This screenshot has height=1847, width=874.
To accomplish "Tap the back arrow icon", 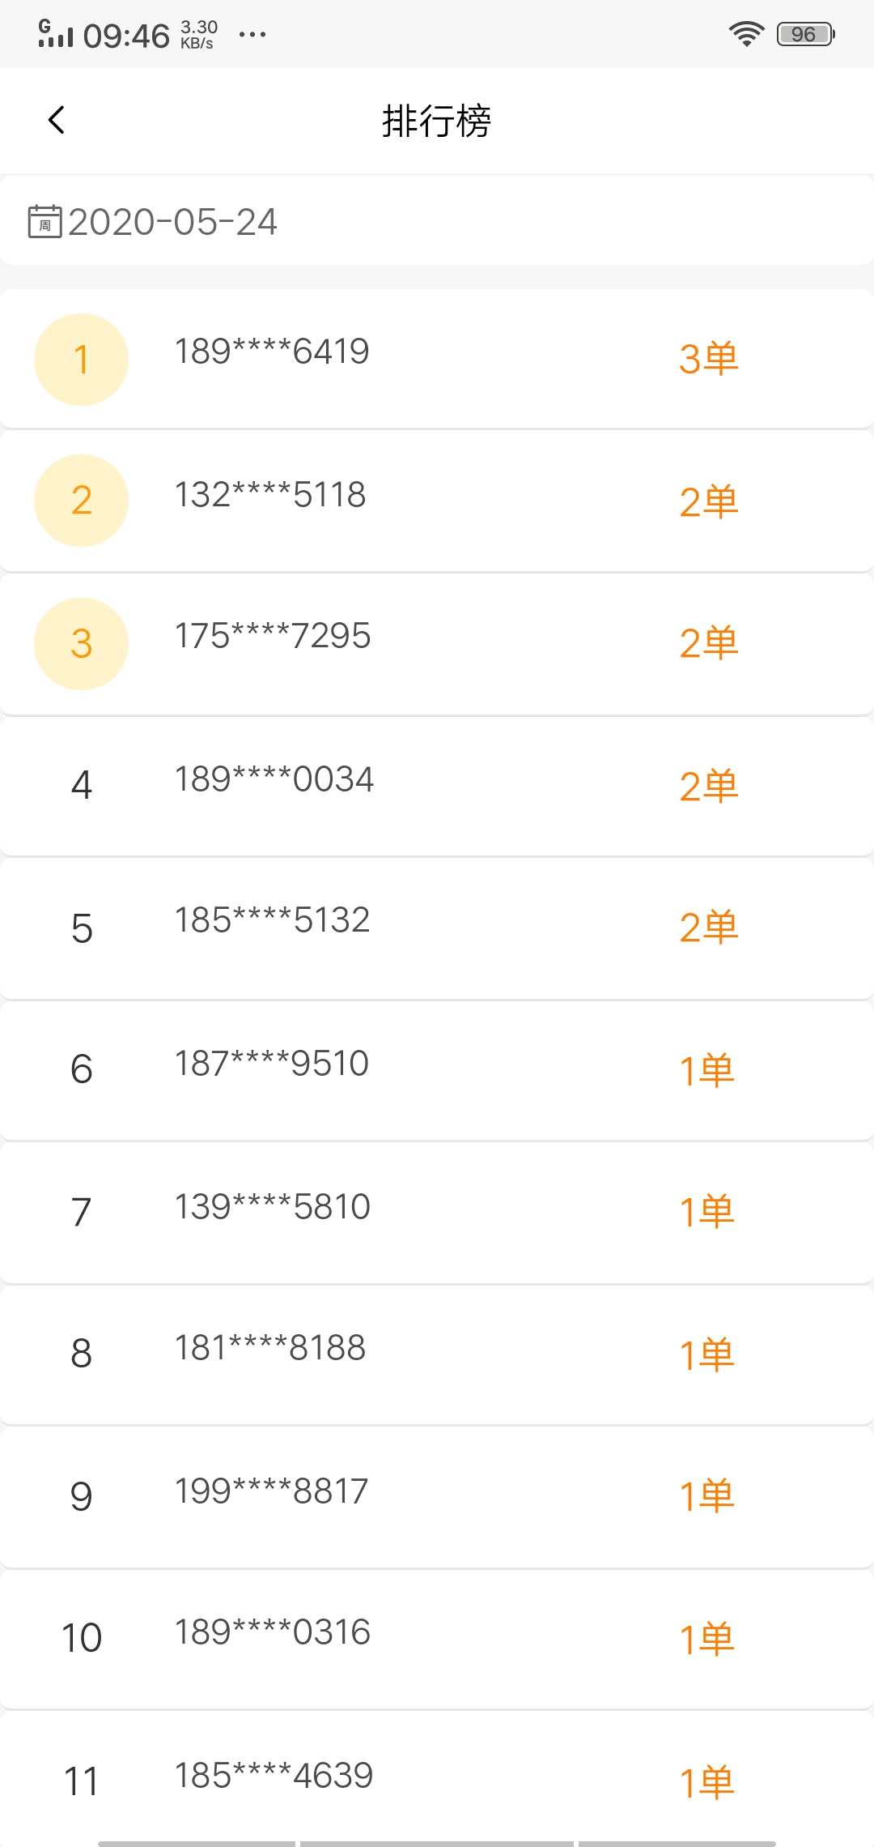I will click(57, 121).
